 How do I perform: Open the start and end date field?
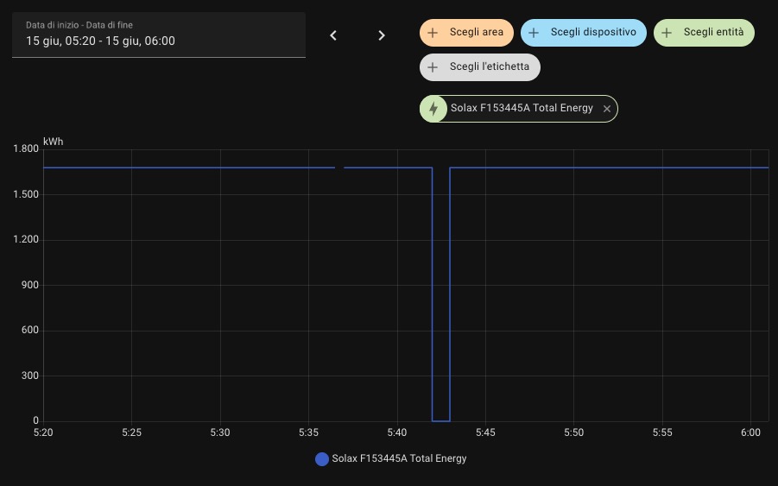(x=159, y=35)
